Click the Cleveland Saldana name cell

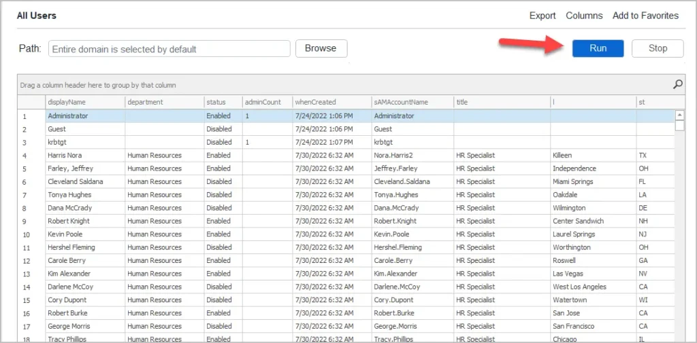[x=85, y=181]
